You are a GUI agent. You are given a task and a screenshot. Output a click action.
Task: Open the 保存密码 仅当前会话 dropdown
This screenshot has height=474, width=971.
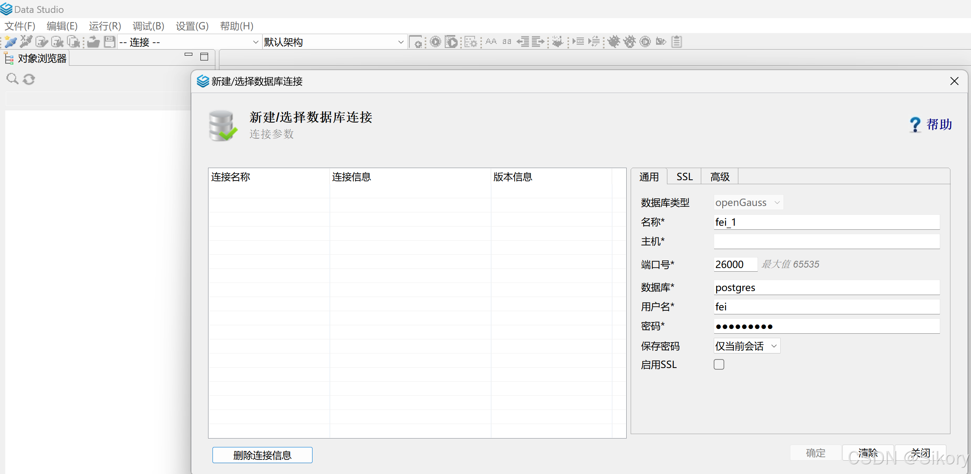[747, 346]
